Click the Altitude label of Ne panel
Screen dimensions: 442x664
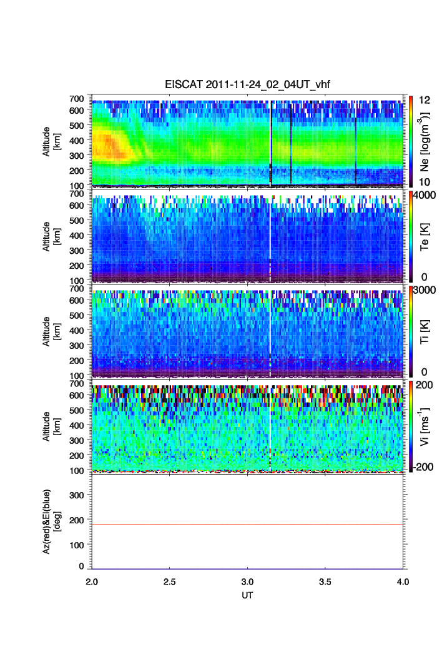[x=51, y=141]
